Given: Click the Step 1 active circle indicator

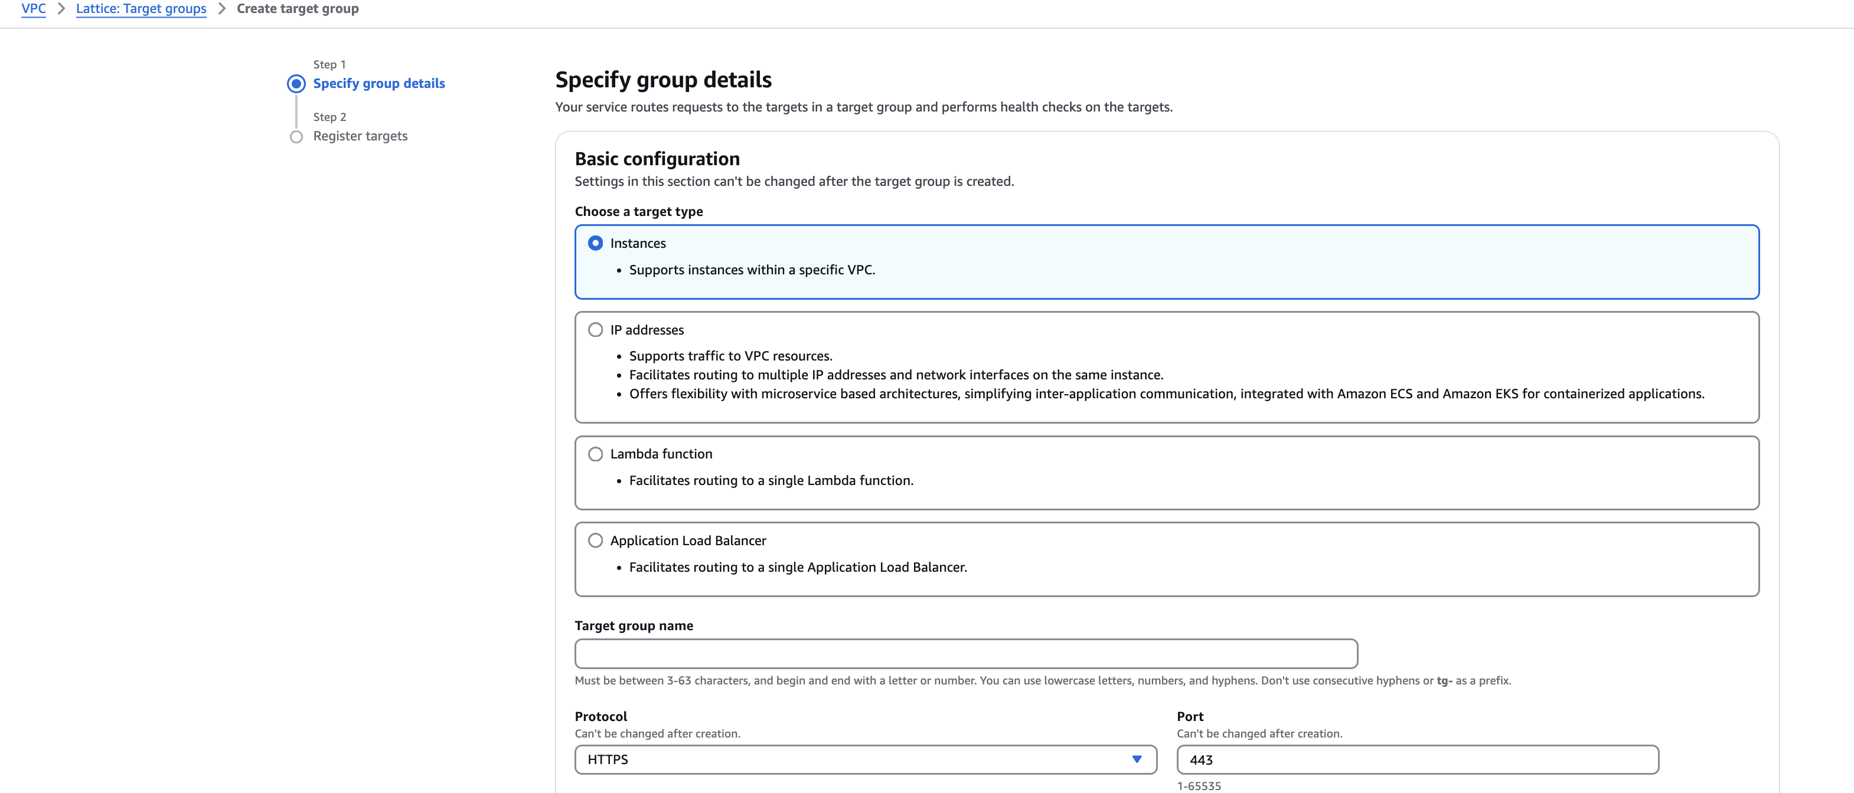Looking at the screenshot, I should [x=296, y=84].
